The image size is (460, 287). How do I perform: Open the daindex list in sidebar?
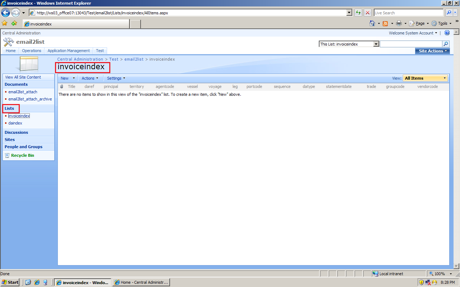(15, 123)
